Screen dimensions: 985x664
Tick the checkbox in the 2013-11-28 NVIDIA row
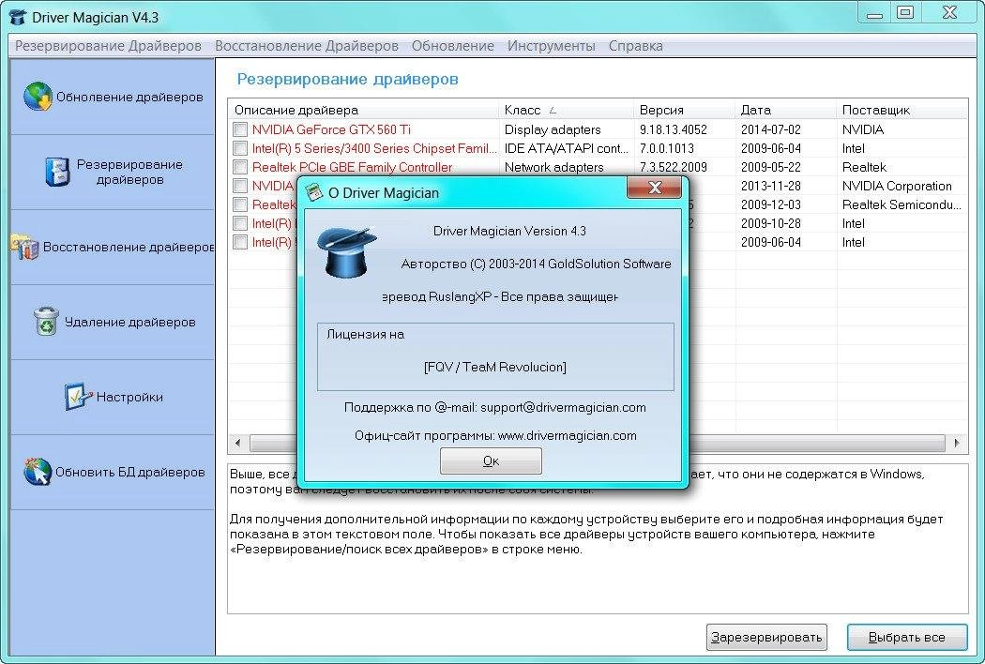point(240,186)
